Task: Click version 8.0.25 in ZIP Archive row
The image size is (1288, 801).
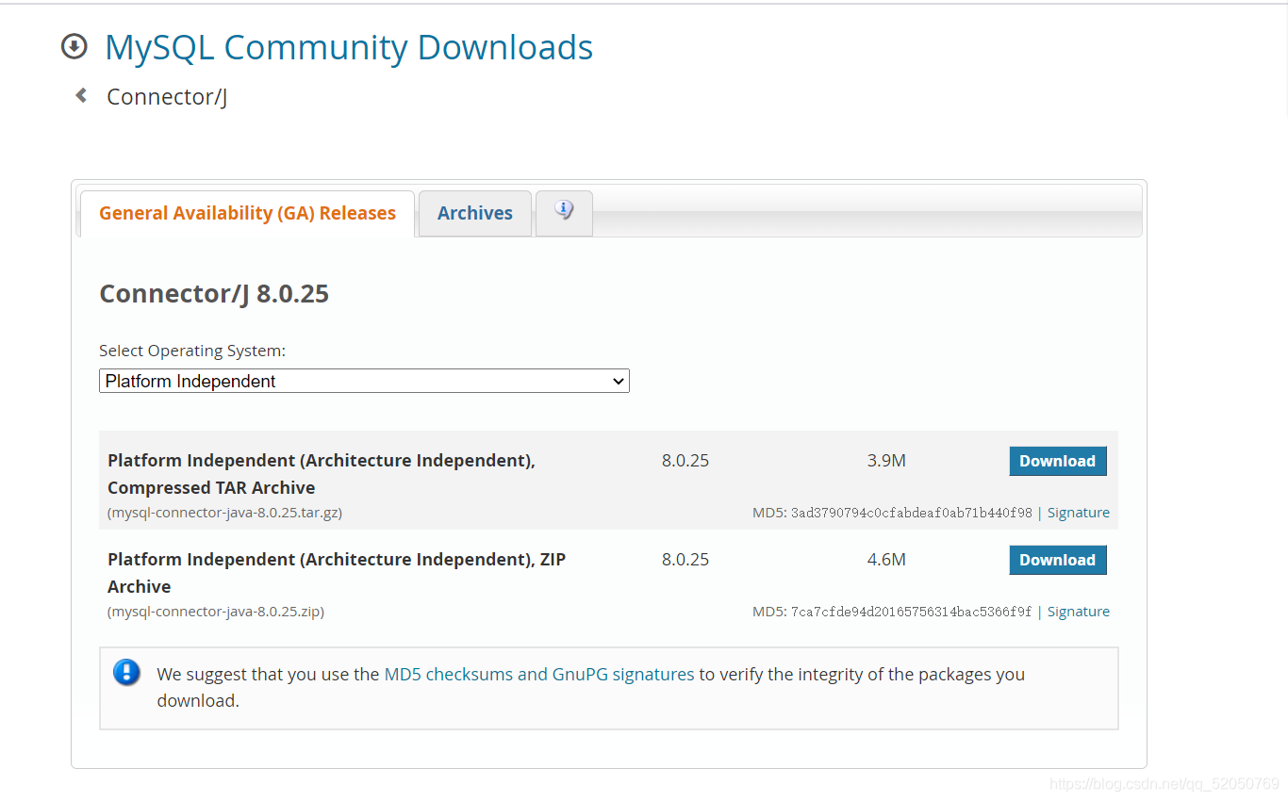Action: coord(685,560)
